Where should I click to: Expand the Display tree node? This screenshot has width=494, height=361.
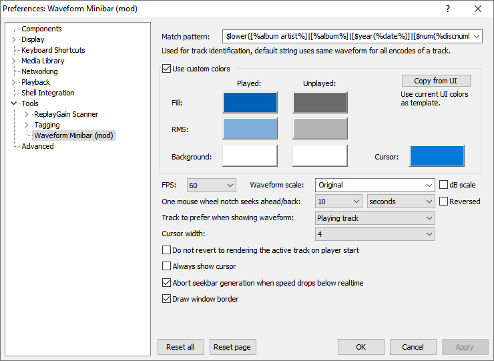14,39
